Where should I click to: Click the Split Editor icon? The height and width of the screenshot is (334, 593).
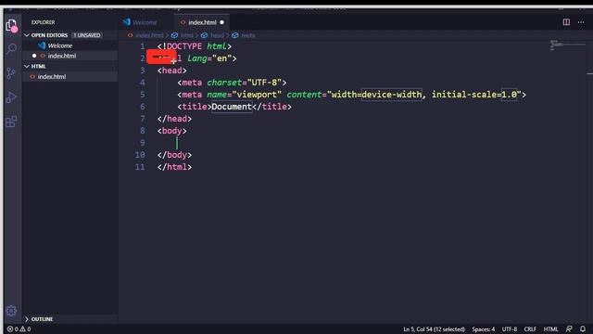coord(566,22)
